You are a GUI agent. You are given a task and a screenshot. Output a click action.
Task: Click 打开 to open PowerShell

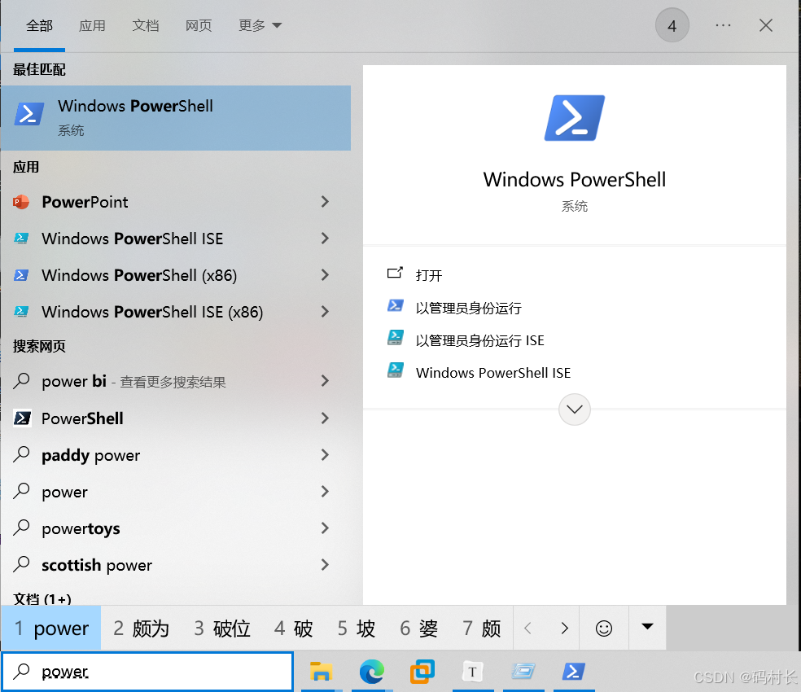tap(429, 275)
